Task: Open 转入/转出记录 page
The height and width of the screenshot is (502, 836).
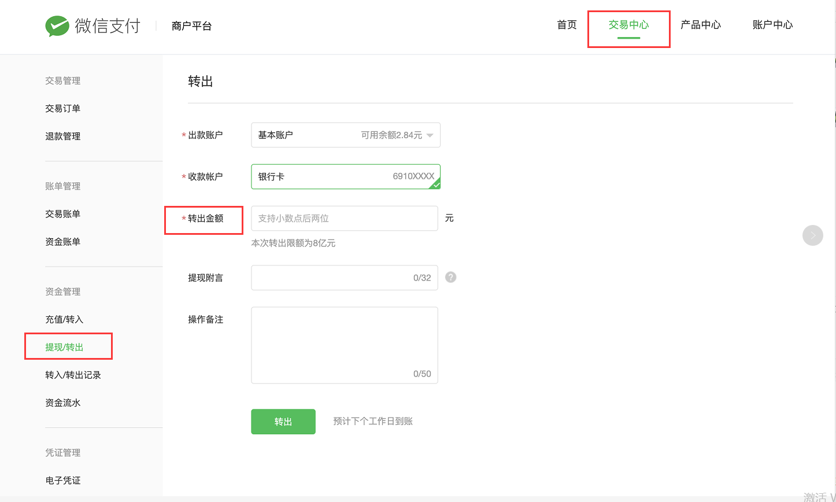Action: pyautogui.click(x=73, y=375)
